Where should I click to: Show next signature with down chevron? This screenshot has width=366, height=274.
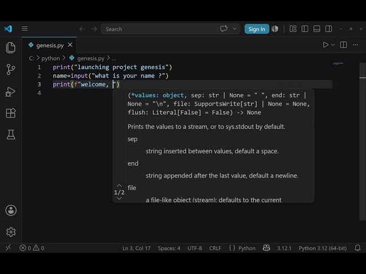119,198
